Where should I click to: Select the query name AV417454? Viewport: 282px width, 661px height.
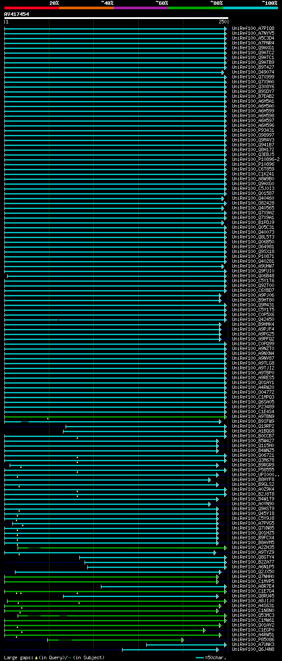click(17, 14)
